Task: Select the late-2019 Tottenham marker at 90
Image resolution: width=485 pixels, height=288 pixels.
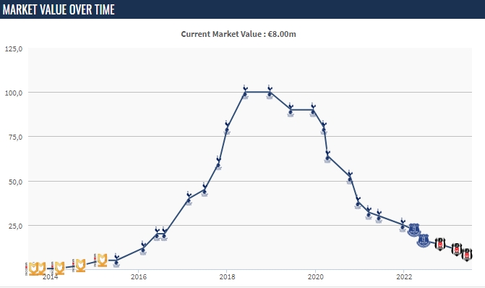Action: [x=313, y=110]
